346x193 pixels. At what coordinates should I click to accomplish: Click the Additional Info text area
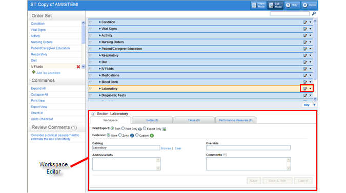(126, 164)
